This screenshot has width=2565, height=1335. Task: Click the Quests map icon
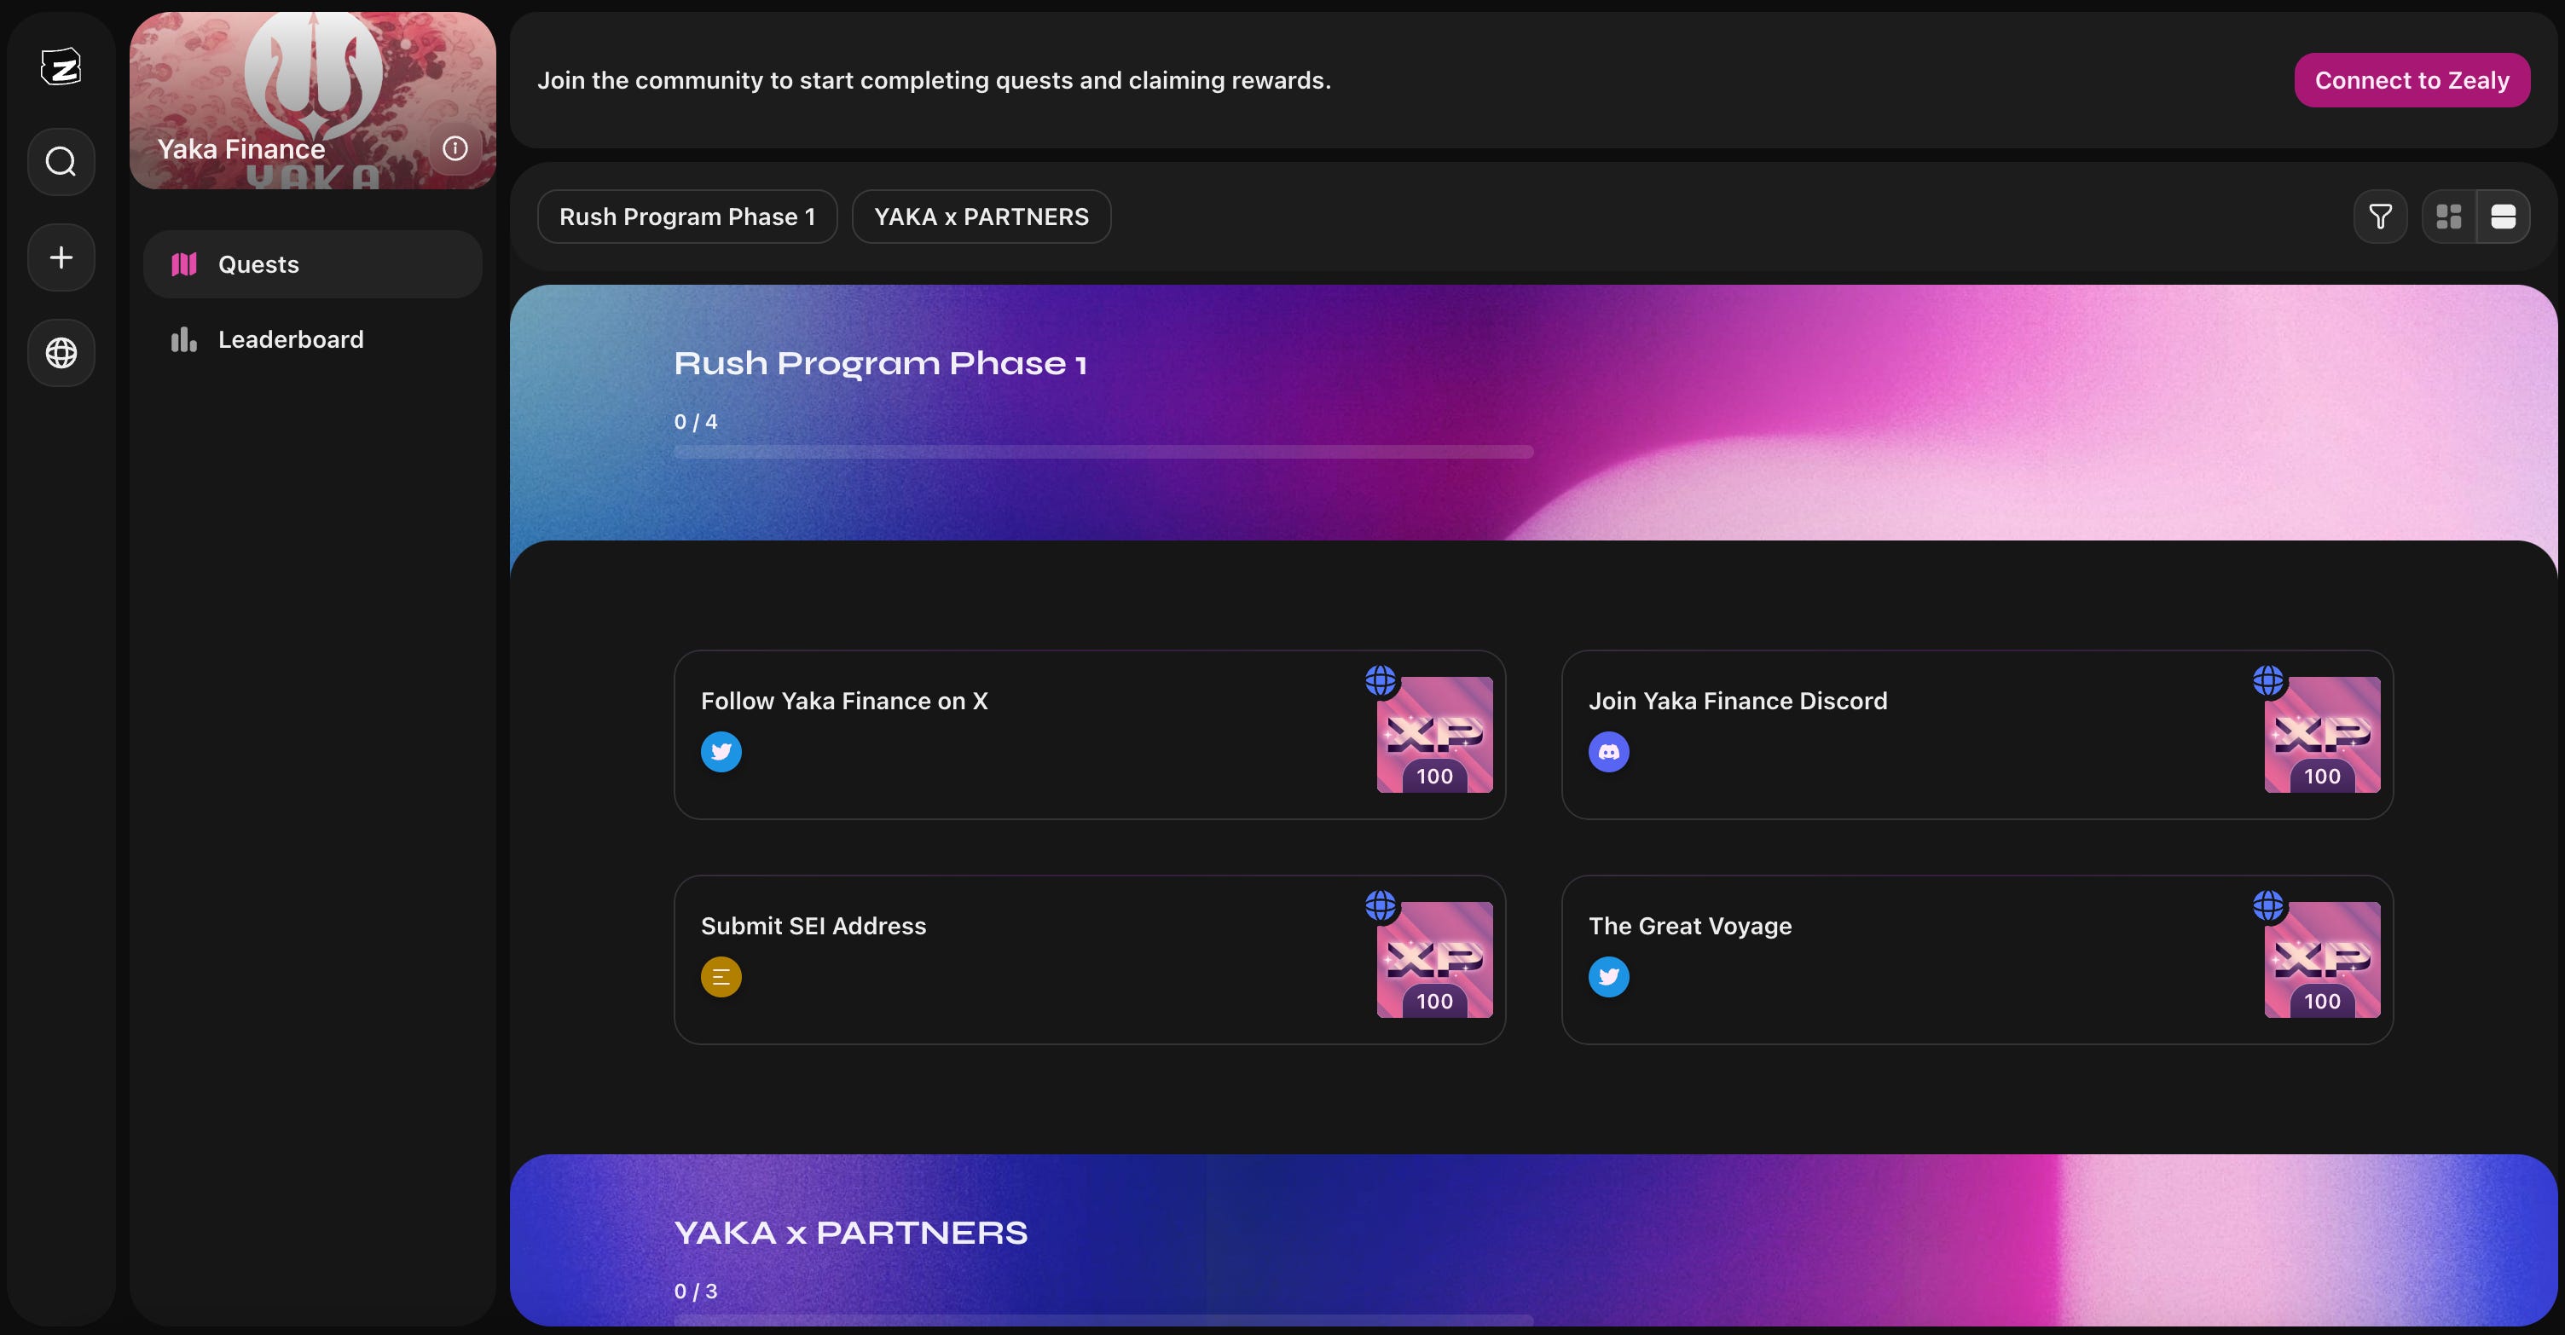(x=184, y=263)
